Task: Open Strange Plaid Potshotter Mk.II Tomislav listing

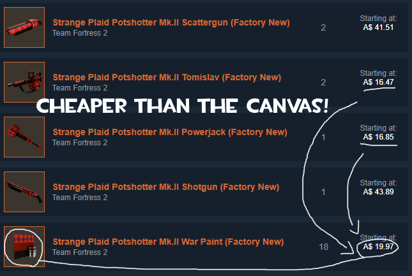Action: pos(167,77)
